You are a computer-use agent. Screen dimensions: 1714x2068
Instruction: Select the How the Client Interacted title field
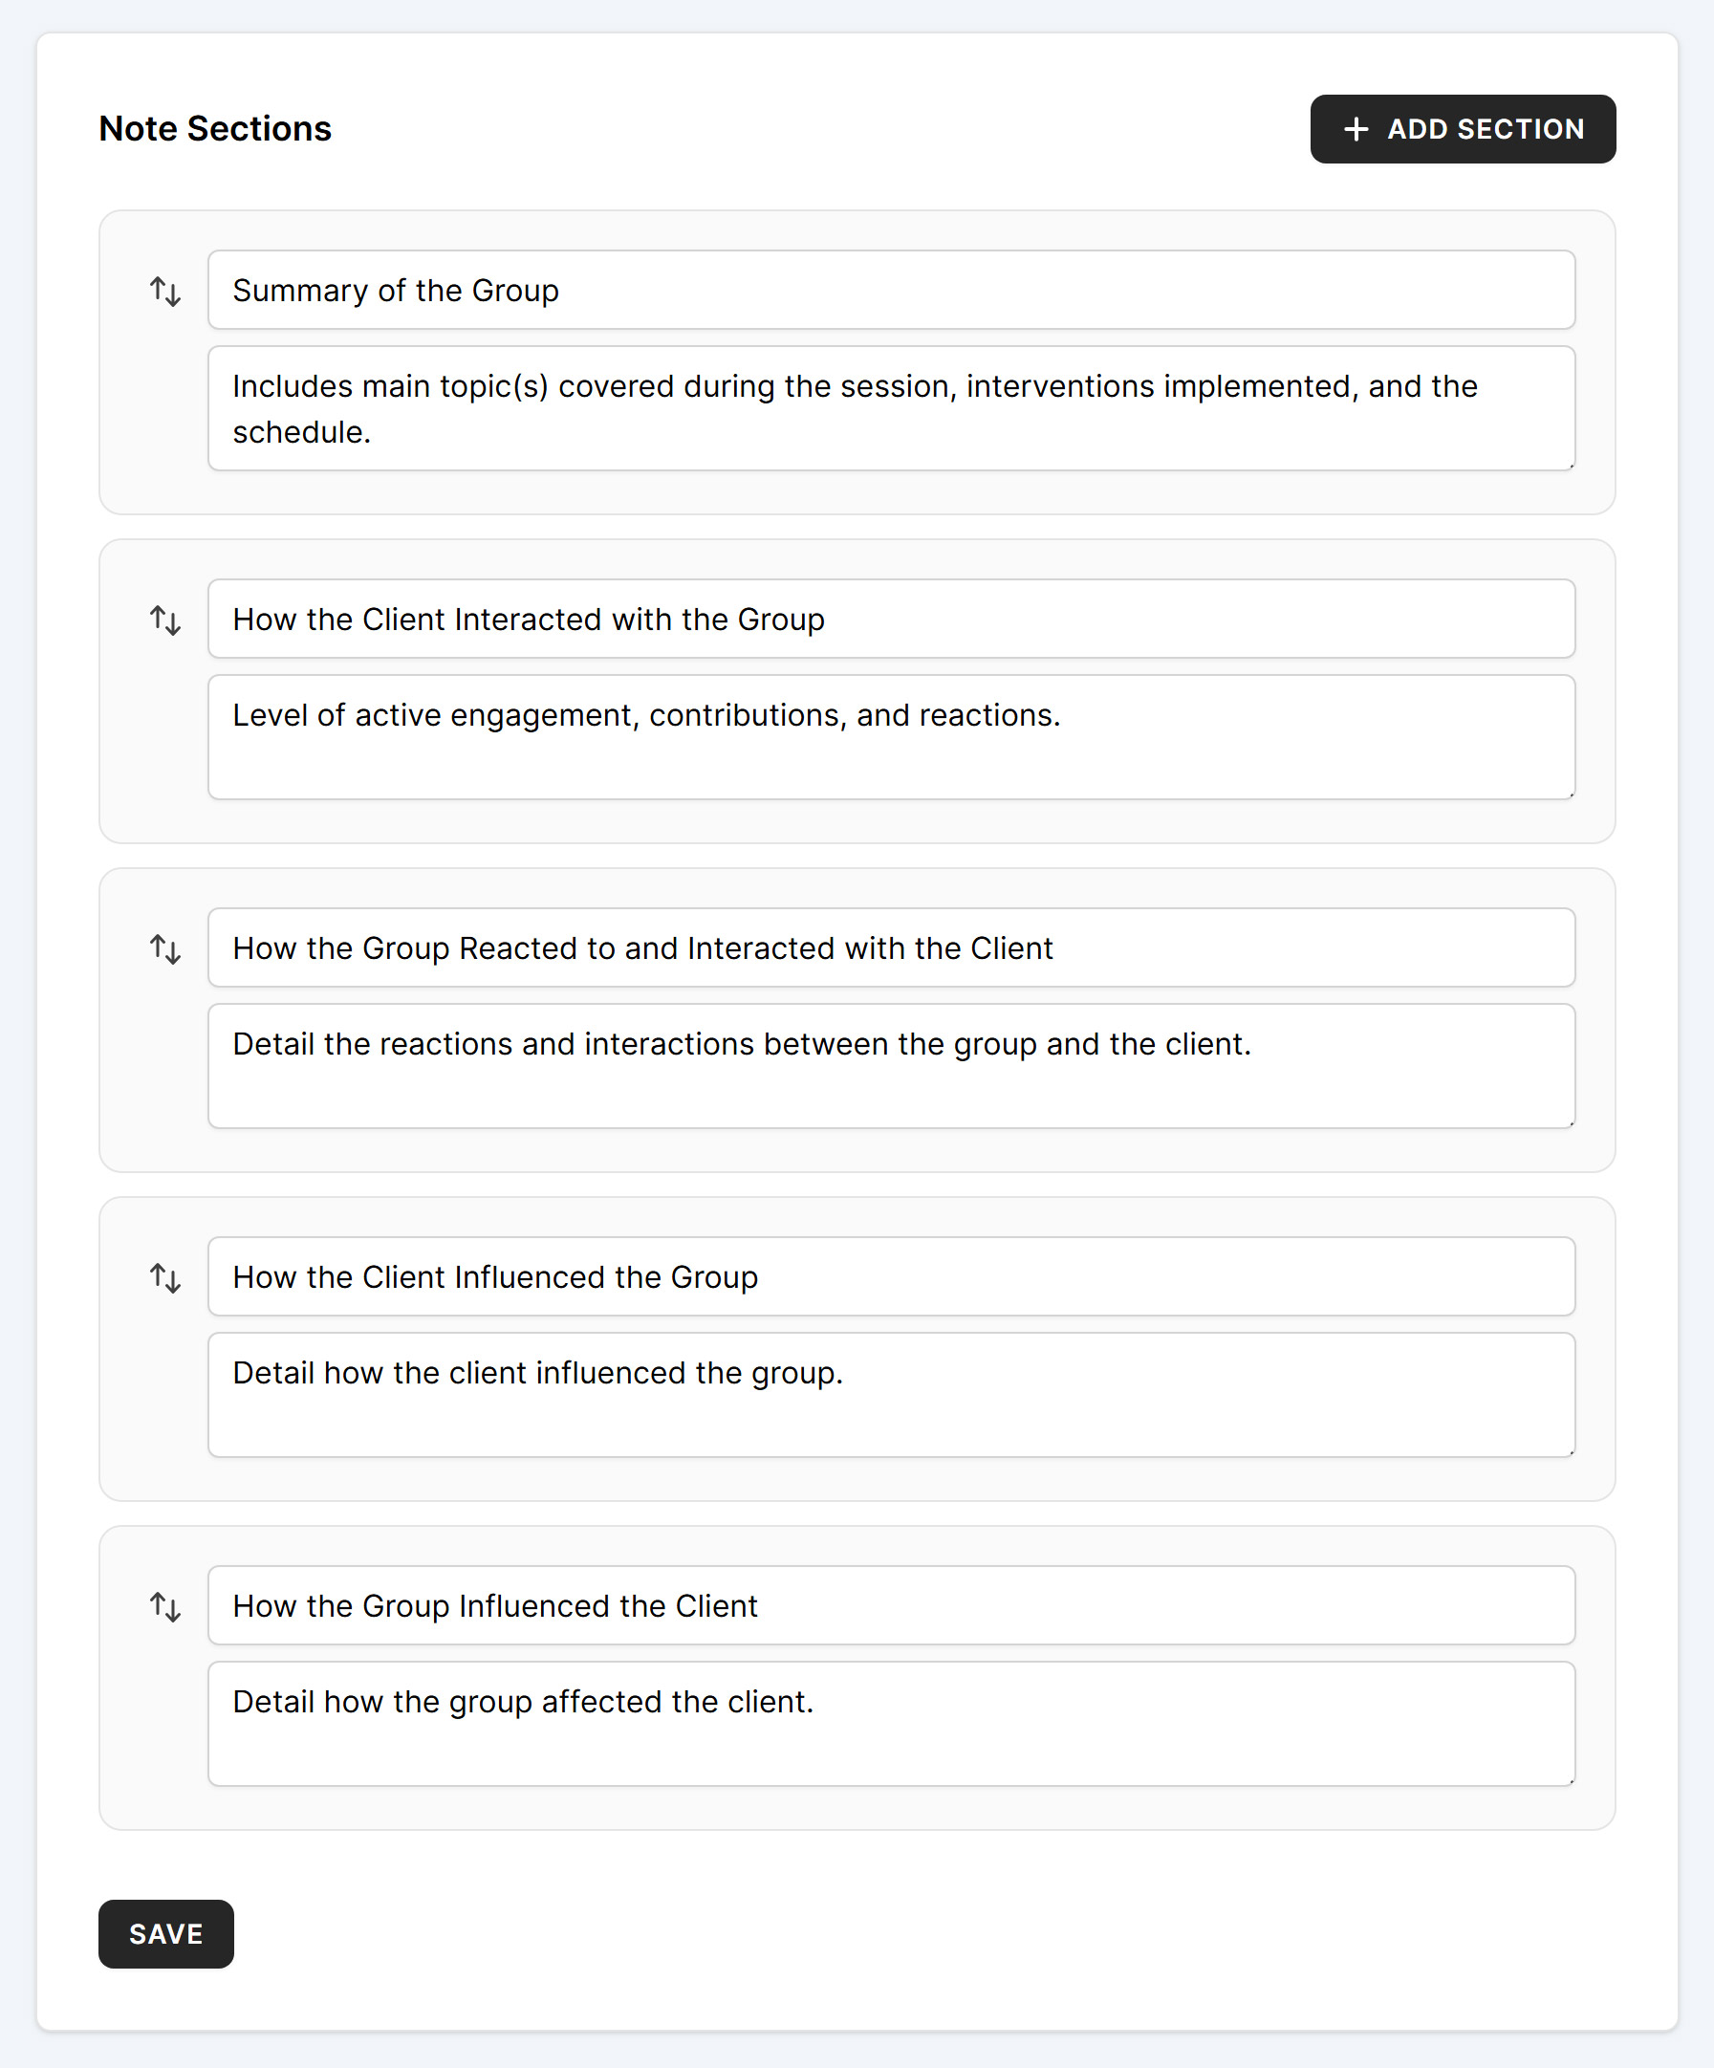[891, 620]
